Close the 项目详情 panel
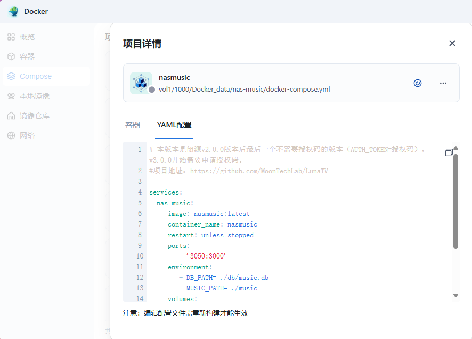The height and width of the screenshot is (339, 472). click(452, 43)
